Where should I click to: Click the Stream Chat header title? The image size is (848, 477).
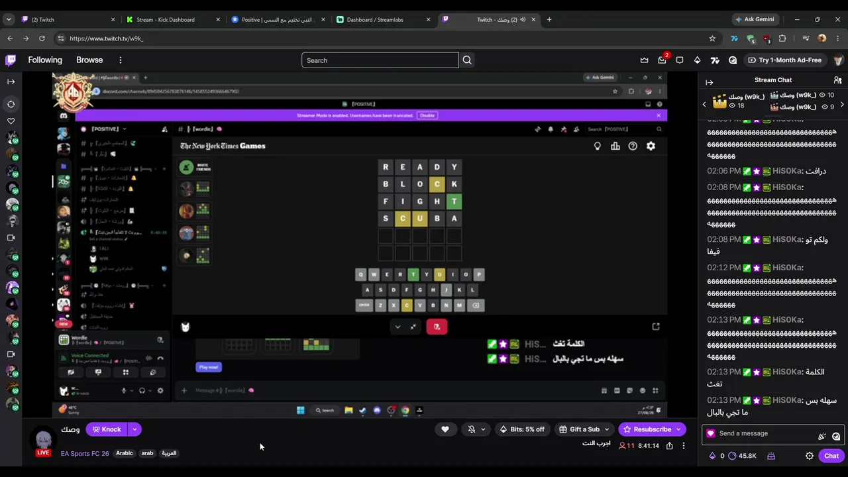773,80
